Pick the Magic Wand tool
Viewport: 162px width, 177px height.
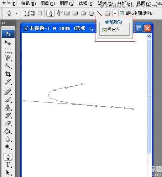click(8, 66)
